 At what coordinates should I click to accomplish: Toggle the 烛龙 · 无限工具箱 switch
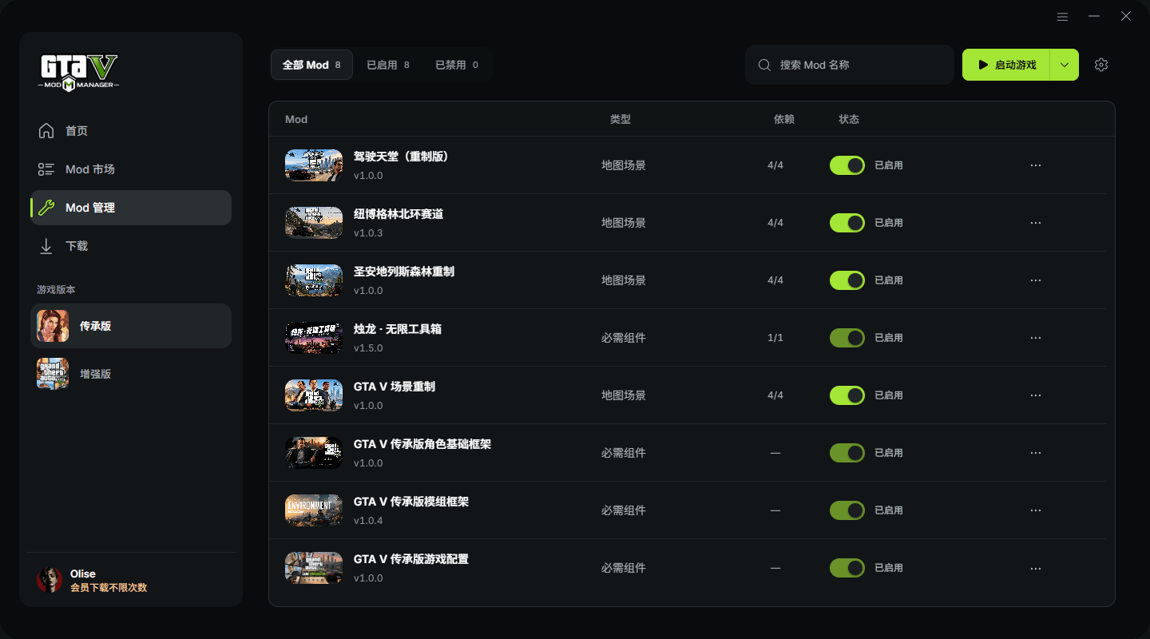(x=847, y=338)
